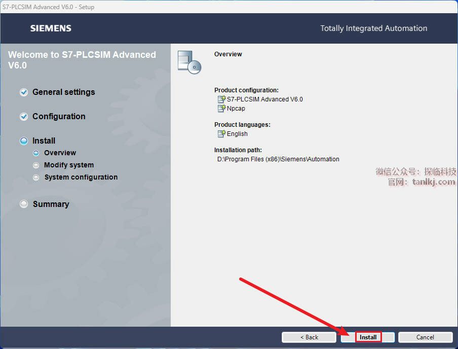The image size is (458, 349).
Task: Click the SIEMENS logo in header
Action: [x=51, y=28]
